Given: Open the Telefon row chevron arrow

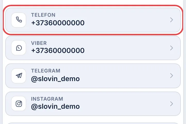Looking at the screenshot, I should pyautogui.click(x=172, y=20).
